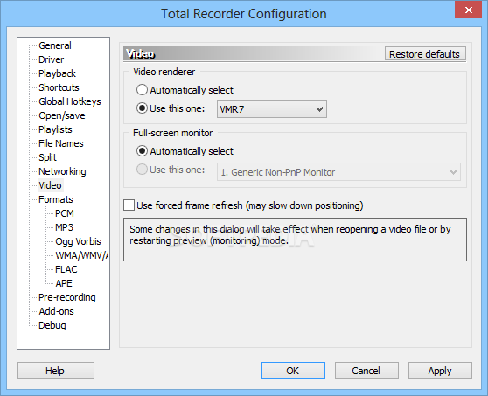Open Networking settings
The image size is (488, 396).
(62, 171)
